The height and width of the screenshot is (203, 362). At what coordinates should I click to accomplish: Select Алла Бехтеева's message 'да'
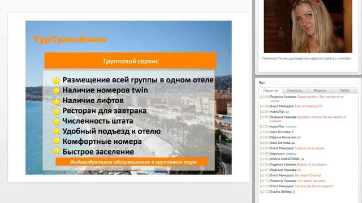(x=277, y=143)
